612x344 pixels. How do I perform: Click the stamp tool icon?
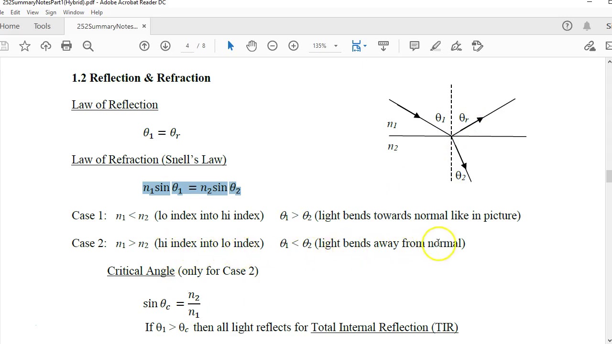pos(477,46)
